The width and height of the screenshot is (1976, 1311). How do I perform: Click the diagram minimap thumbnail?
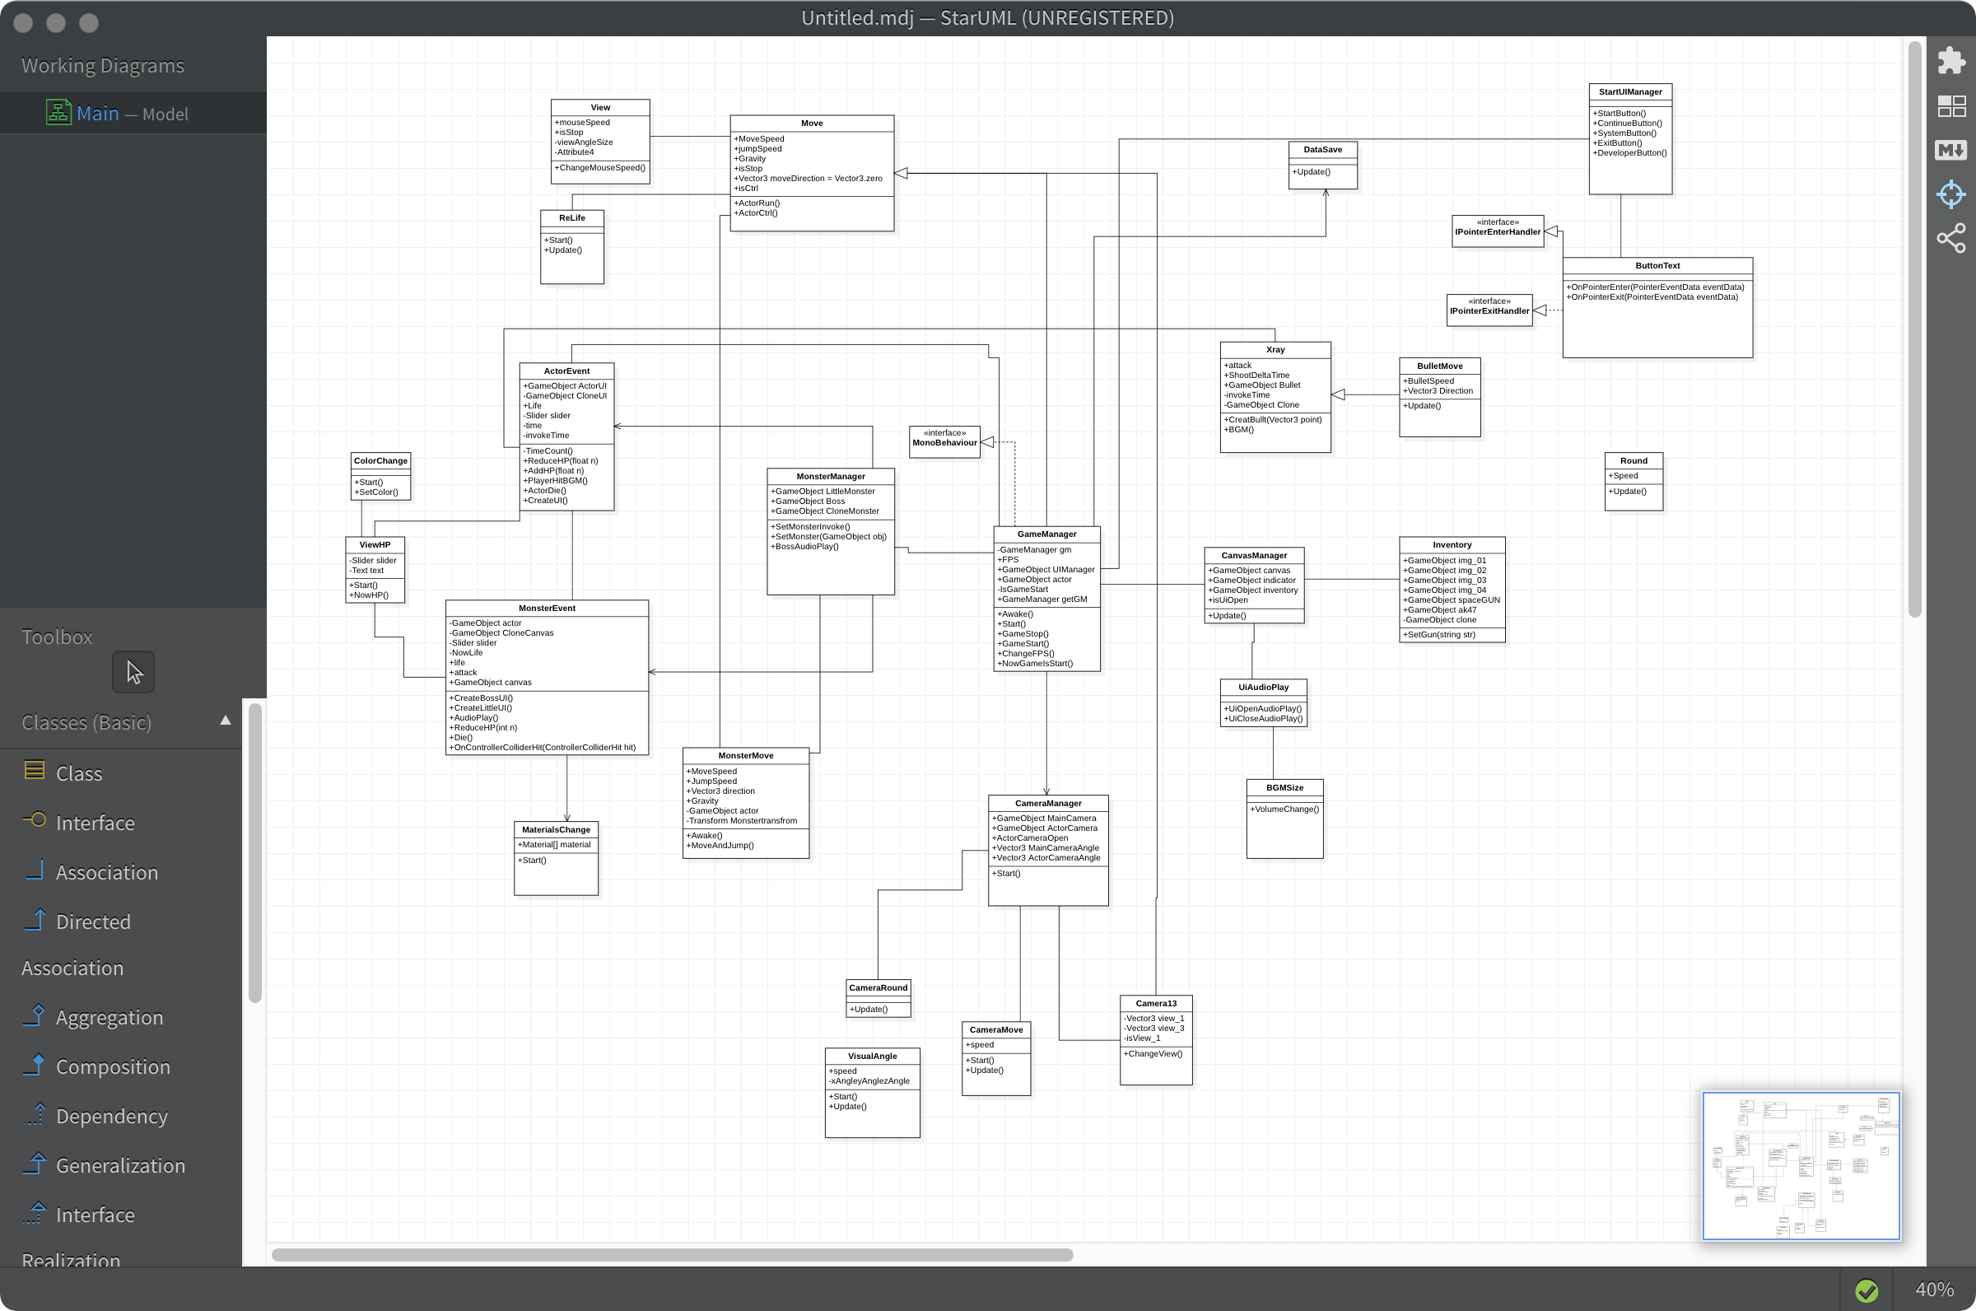tap(1801, 1165)
